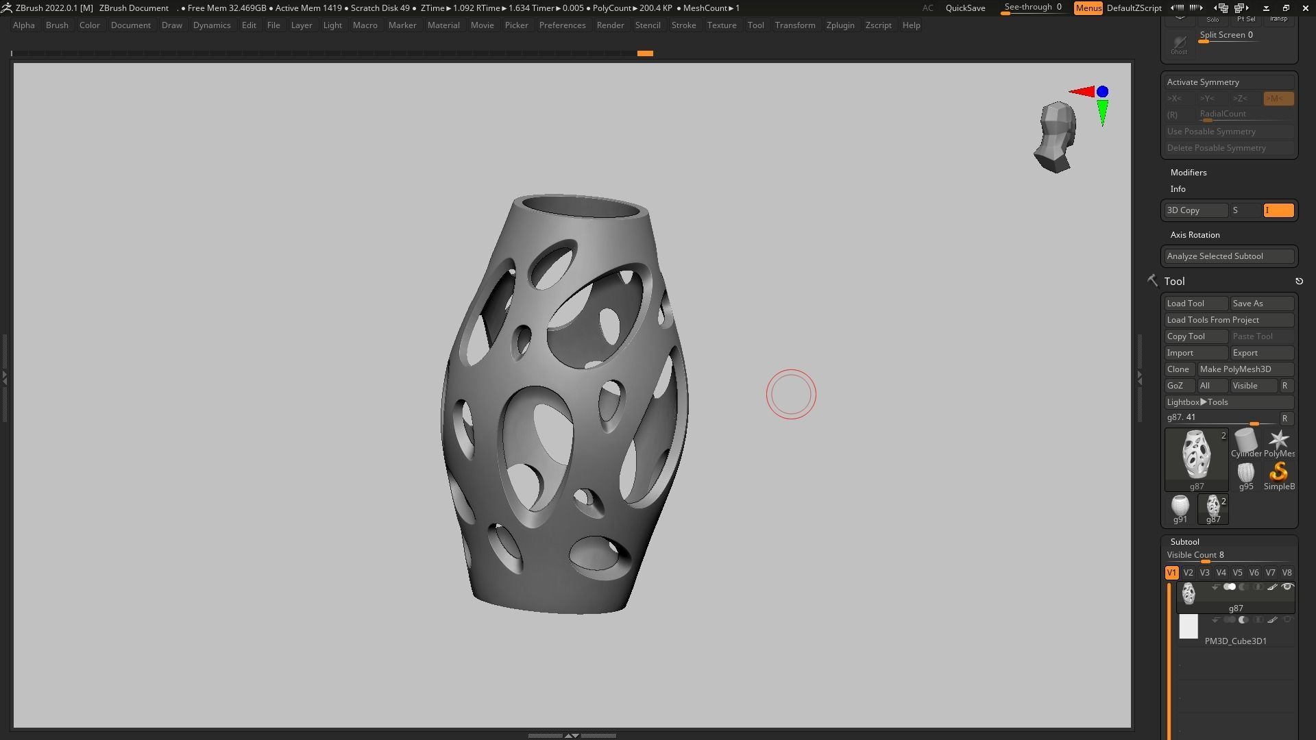The width and height of the screenshot is (1316, 740).
Task: Restore Tool palette with circular arrow icon
Action: (1299, 281)
